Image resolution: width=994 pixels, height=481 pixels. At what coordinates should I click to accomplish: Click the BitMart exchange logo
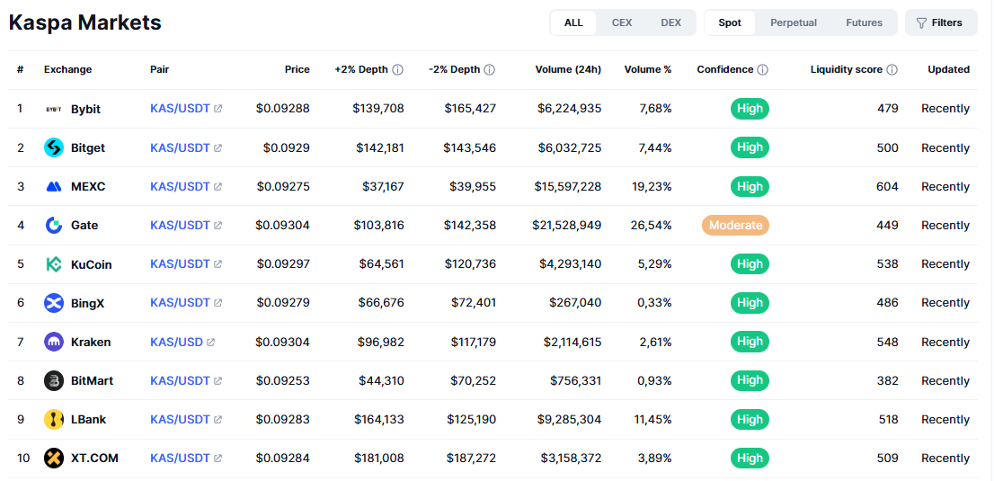click(x=54, y=380)
